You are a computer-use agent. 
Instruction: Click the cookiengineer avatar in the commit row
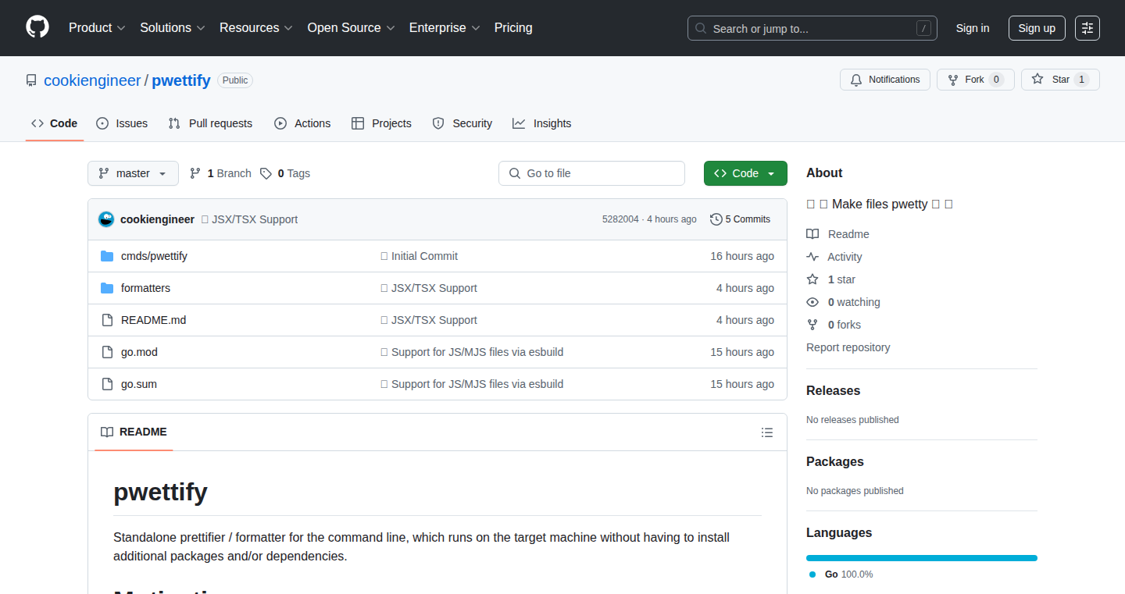[x=106, y=219]
